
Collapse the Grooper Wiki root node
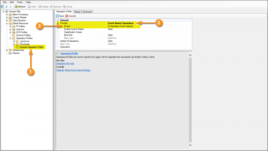pyautogui.click(x=3, y=11)
